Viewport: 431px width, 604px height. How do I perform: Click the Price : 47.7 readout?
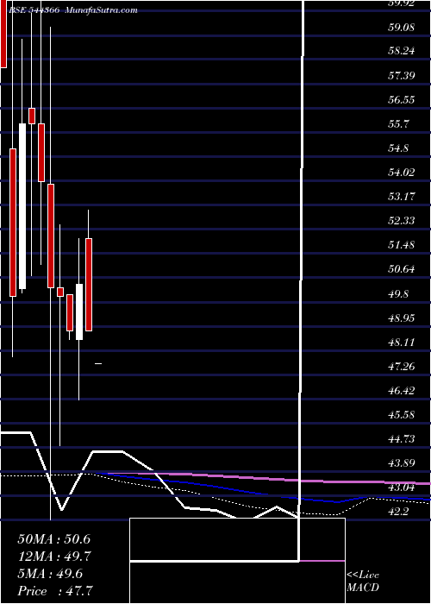pos(55,591)
